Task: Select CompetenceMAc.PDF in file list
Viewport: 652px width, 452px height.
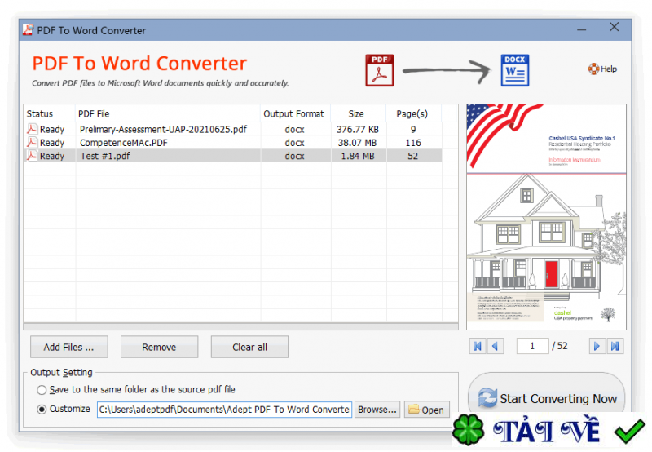Action: point(124,143)
